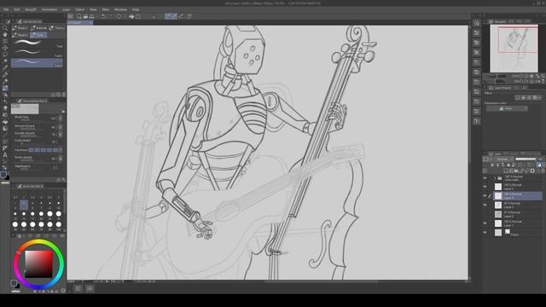Select the Text tool
This screenshot has height=307, width=546.
point(5,155)
